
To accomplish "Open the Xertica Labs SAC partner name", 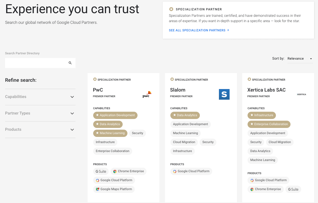I will click(x=266, y=90).
